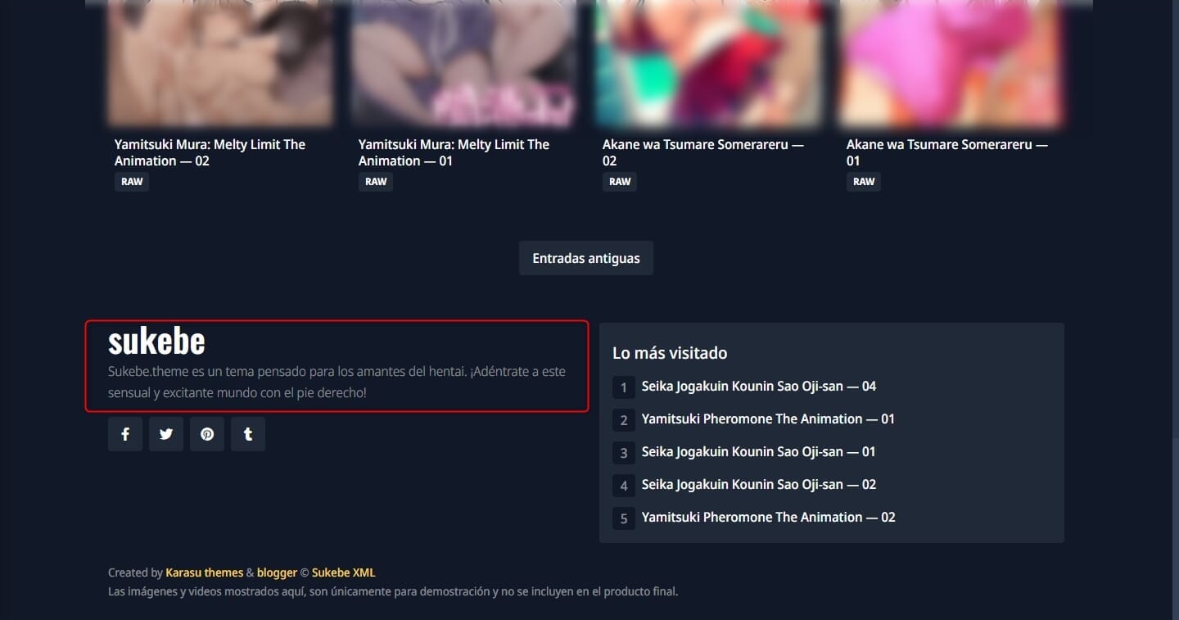The height and width of the screenshot is (620, 1179).
Task: Open Seika Jogakuin Kounin Sao Oji-san — 01
Action: (759, 451)
